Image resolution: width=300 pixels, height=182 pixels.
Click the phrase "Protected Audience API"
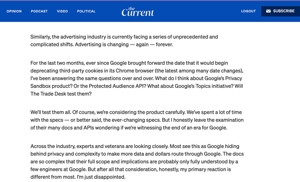[x=117, y=86]
